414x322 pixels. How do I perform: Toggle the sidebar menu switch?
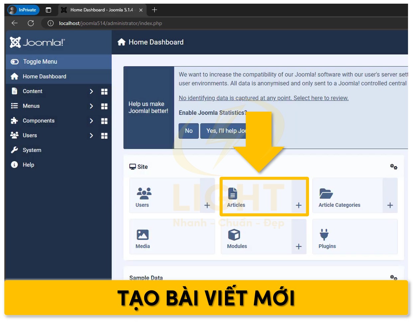15,61
